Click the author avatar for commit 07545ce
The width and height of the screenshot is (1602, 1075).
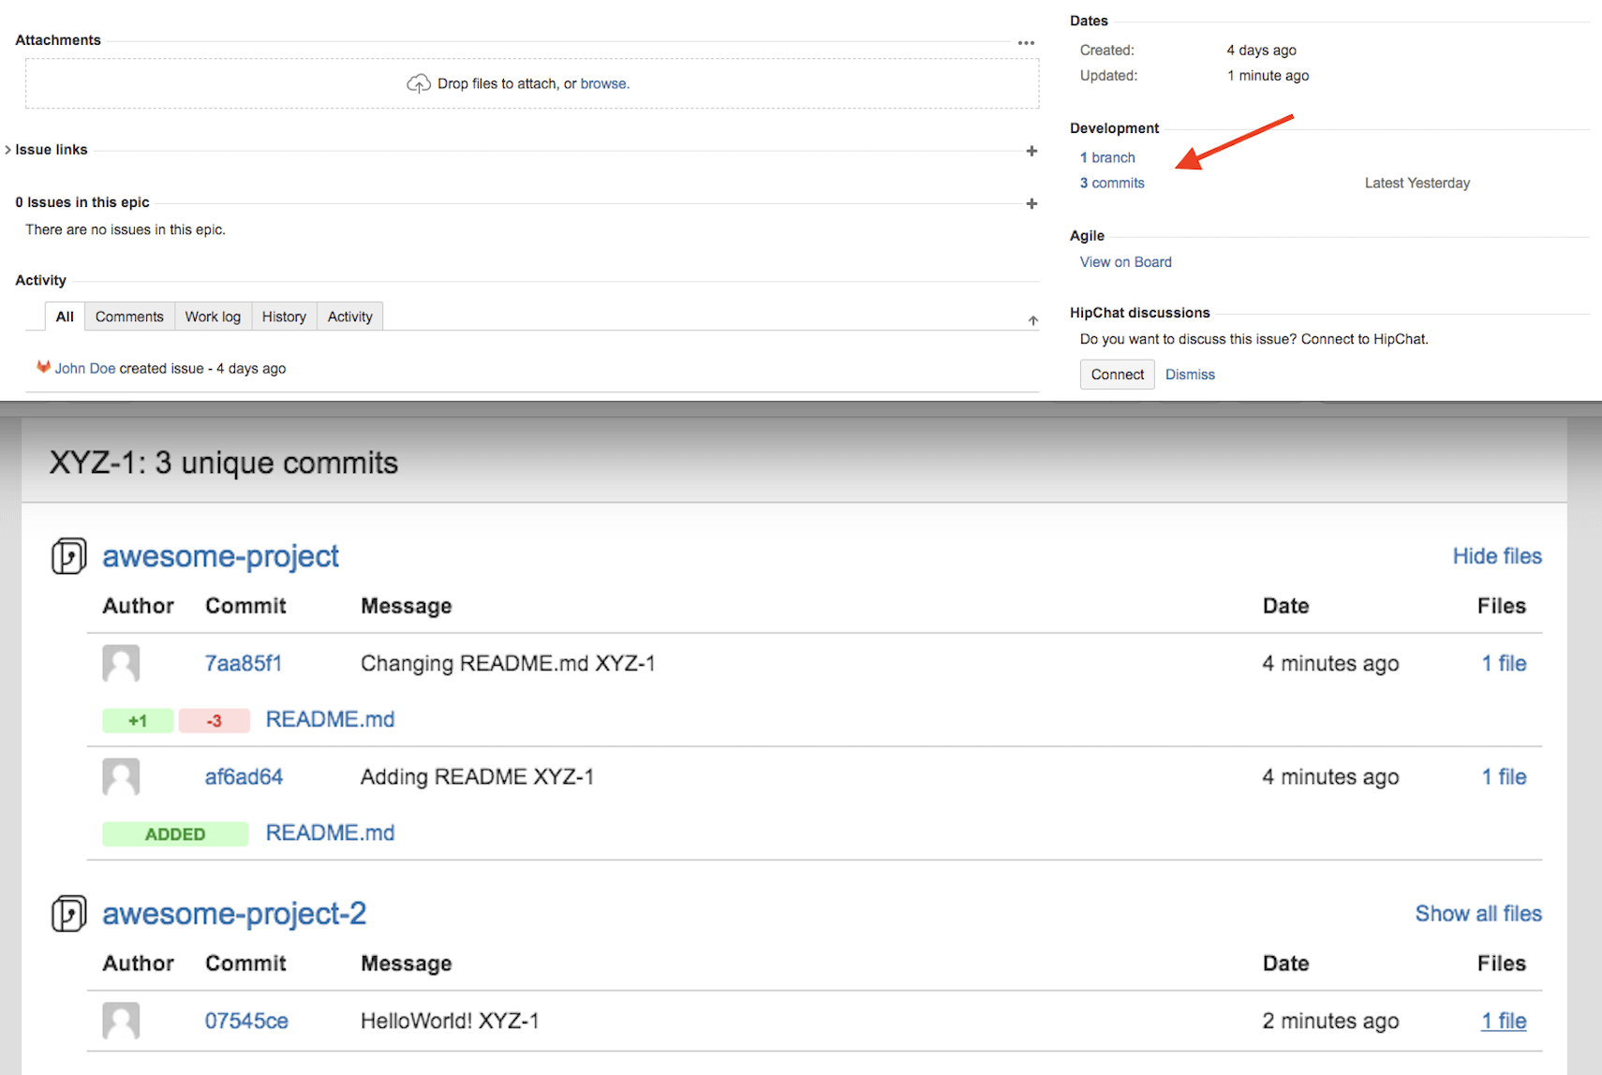pos(121,1021)
